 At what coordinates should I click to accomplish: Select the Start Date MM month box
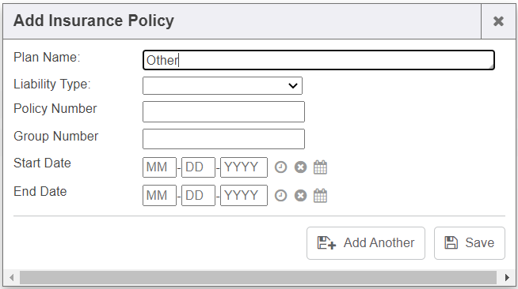coord(159,167)
